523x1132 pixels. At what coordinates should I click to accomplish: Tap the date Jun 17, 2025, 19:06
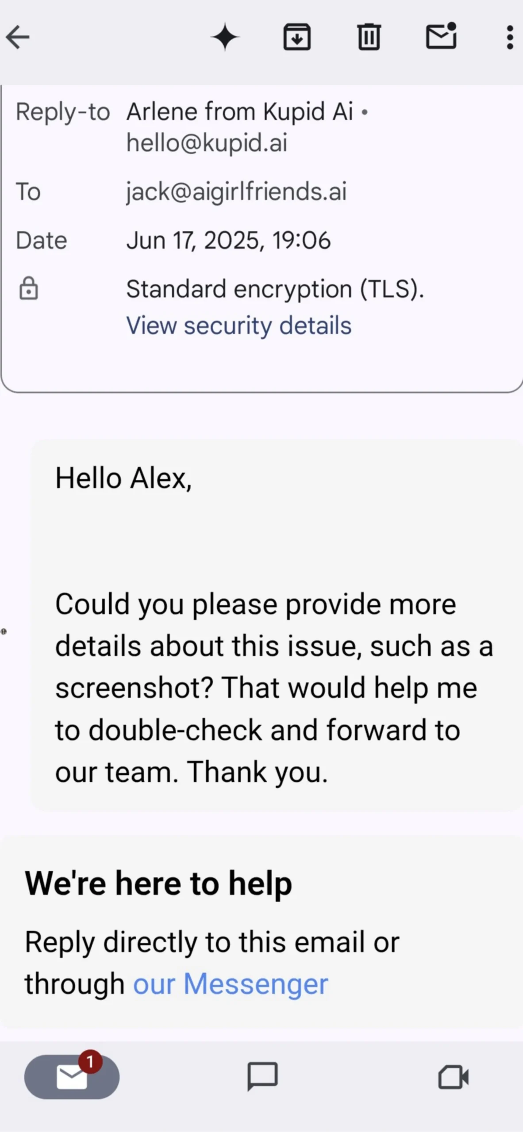[x=228, y=241]
